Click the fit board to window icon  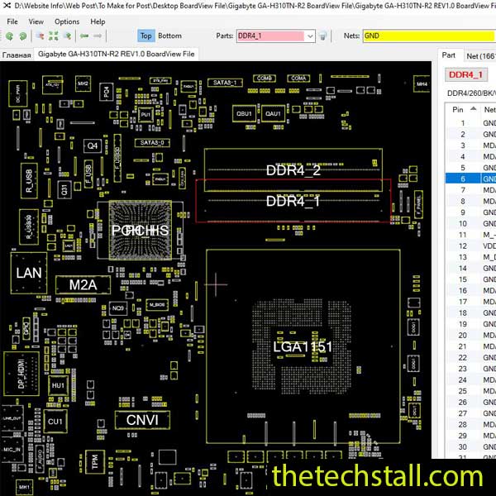pyautogui.click(x=53, y=36)
